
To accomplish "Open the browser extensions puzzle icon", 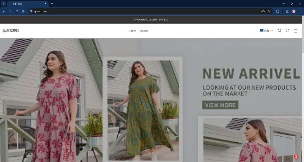I will (x=278, y=11).
